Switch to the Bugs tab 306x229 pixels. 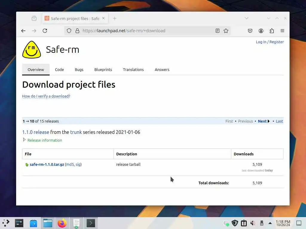[79, 69]
